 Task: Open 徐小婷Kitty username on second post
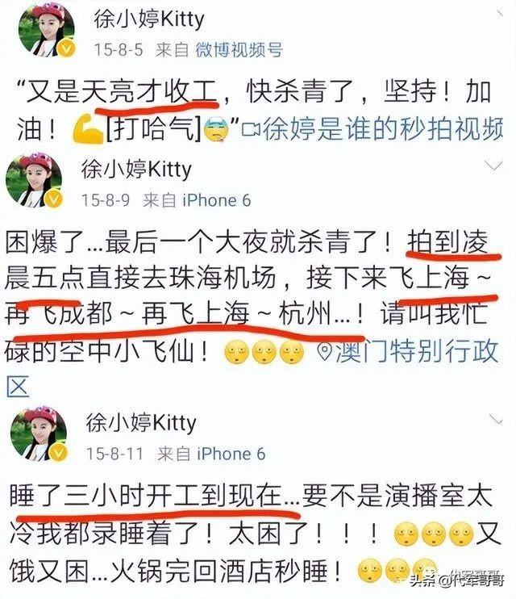[136, 169]
